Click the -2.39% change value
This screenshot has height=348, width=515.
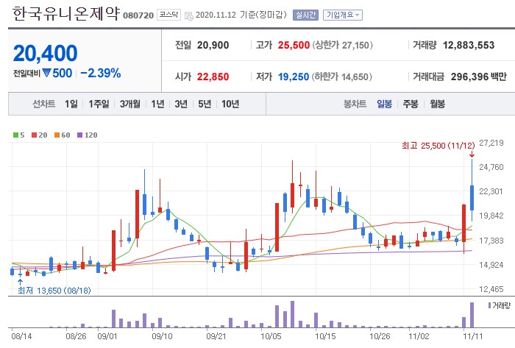coord(101,73)
